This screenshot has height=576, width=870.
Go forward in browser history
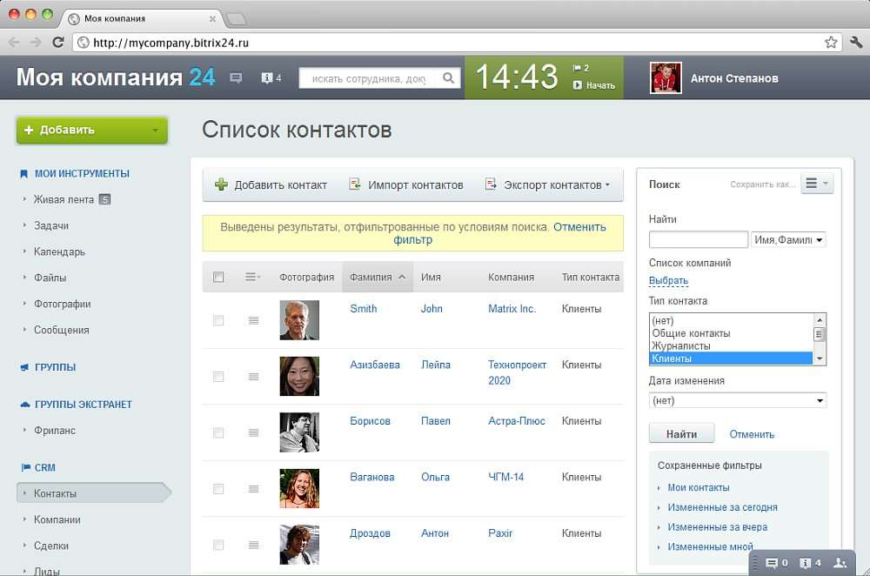[x=36, y=42]
